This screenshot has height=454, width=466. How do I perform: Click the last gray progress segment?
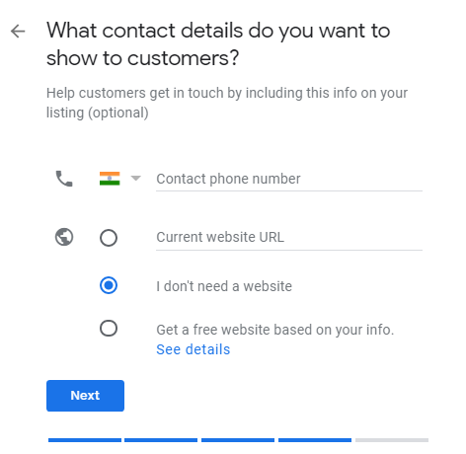[x=392, y=440]
